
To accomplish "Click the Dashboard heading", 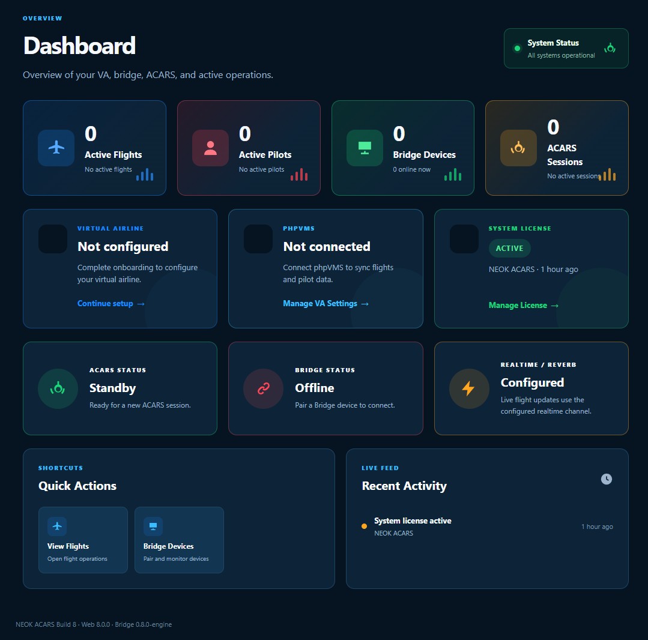I will coord(79,46).
